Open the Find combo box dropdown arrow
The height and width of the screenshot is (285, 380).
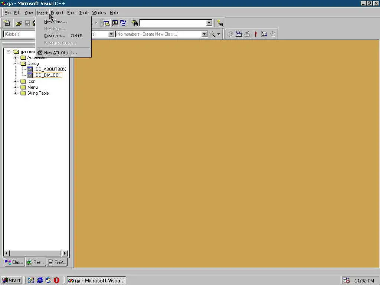(x=209, y=23)
